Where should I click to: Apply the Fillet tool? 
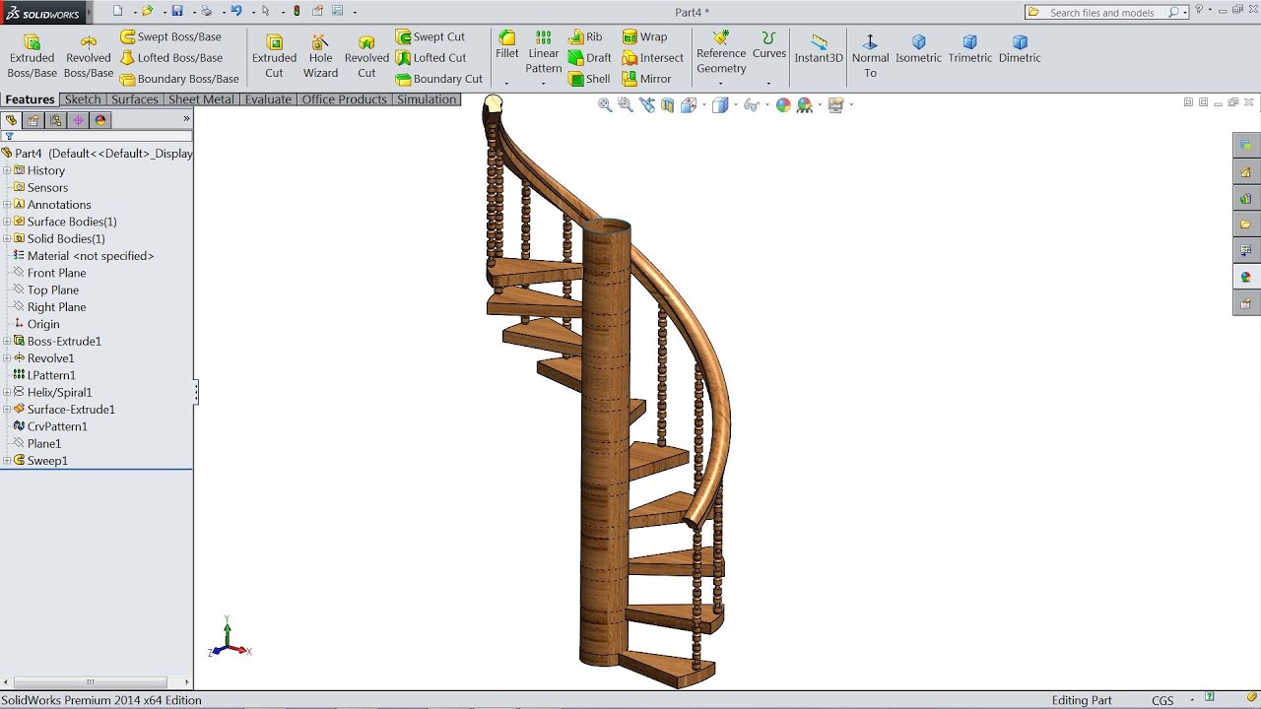pos(507,45)
